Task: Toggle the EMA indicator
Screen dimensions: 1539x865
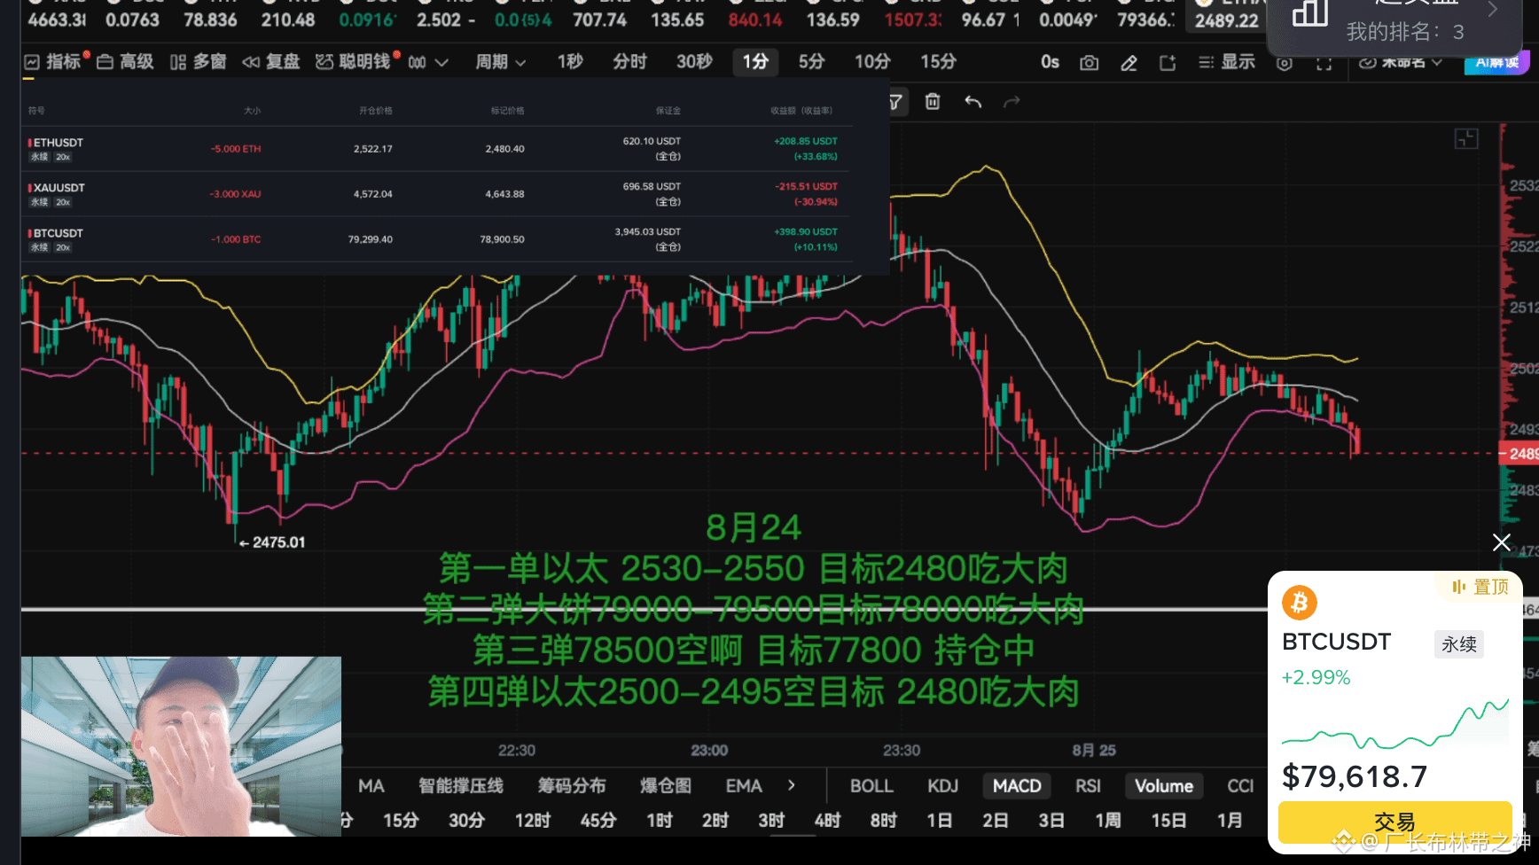Action: 744,786
